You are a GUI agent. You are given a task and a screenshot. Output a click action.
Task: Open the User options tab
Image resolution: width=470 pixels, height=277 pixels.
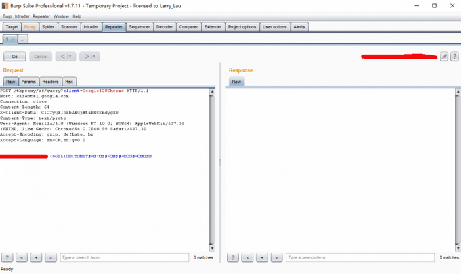[274, 27]
